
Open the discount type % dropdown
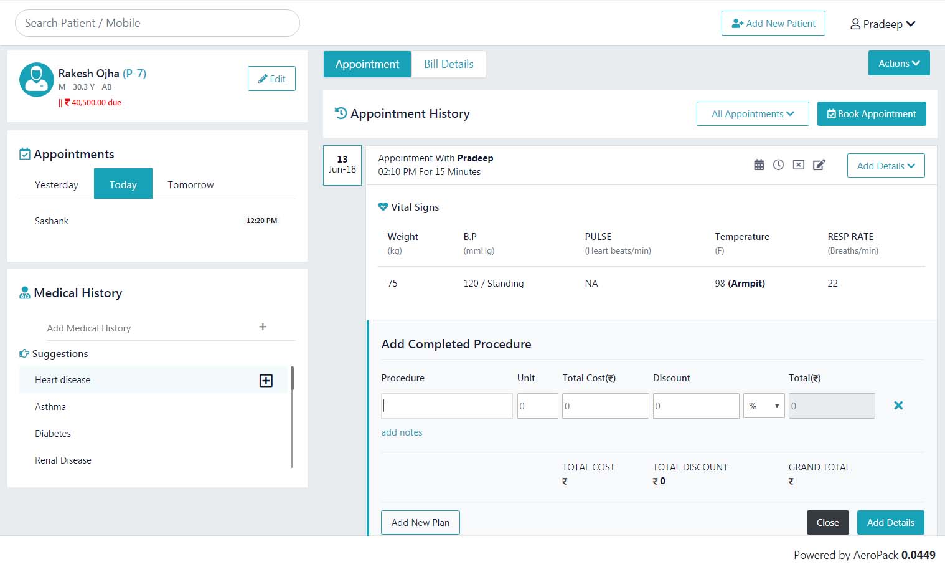pos(764,406)
